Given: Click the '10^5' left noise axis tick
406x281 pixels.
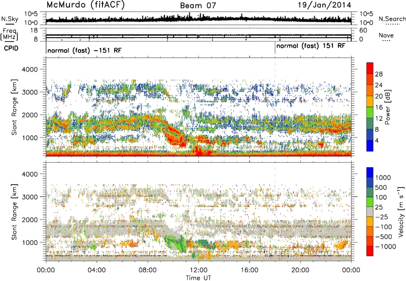Looking at the screenshot, I should click(x=31, y=14).
